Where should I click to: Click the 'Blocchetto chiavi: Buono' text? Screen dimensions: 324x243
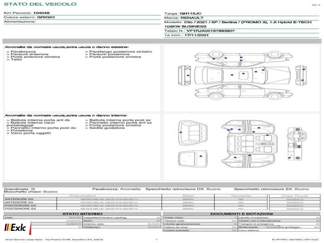point(31,192)
